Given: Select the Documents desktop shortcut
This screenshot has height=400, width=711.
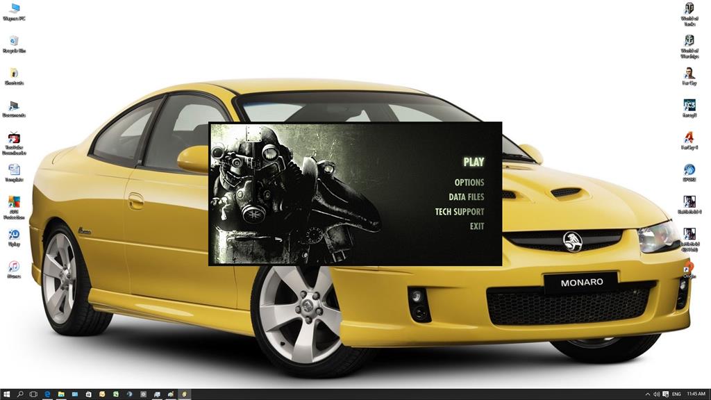Looking at the screenshot, I should click(x=14, y=109).
